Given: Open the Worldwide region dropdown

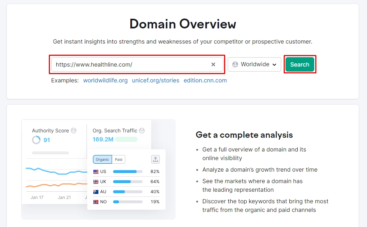Looking at the screenshot, I should (254, 64).
